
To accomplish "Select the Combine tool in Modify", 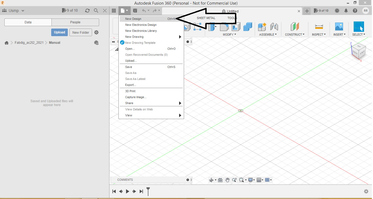I will (248, 27).
